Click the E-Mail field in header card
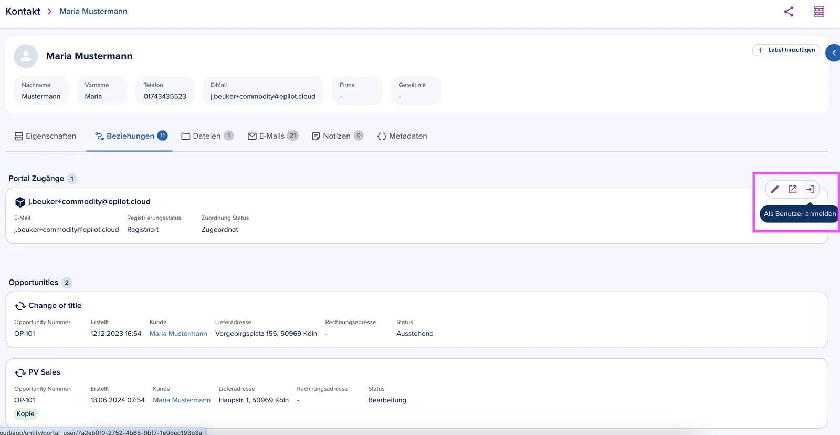This screenshot has height=435, width=840. [x=263, y=91]
